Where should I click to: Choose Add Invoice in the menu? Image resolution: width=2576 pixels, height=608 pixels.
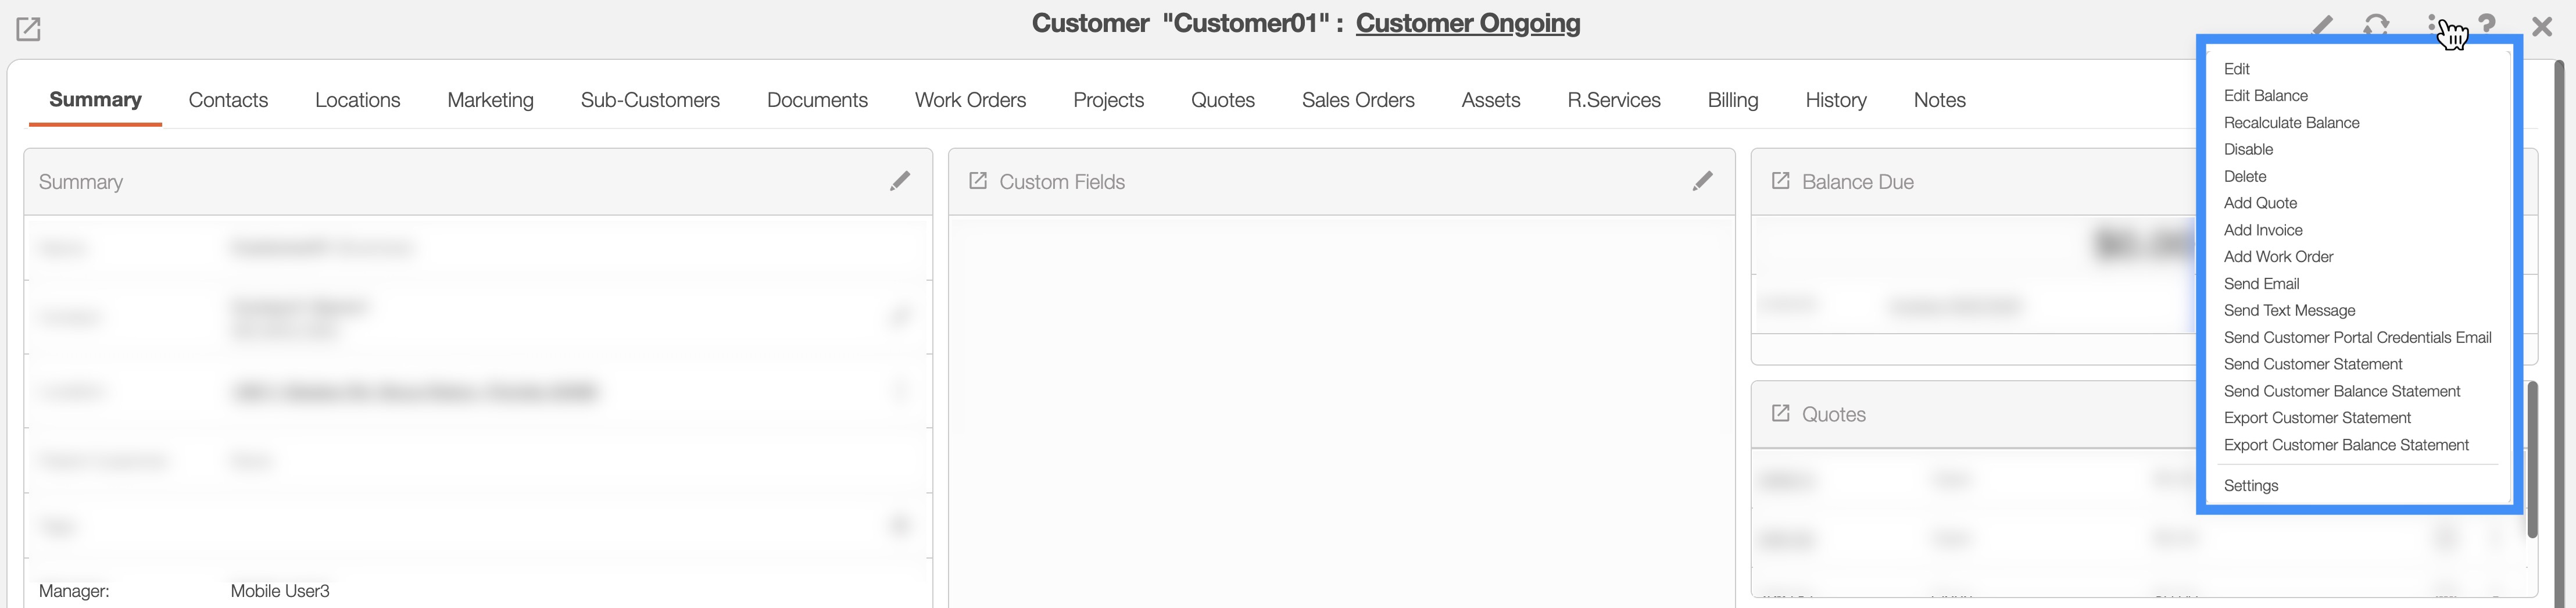pos(2263,230)
